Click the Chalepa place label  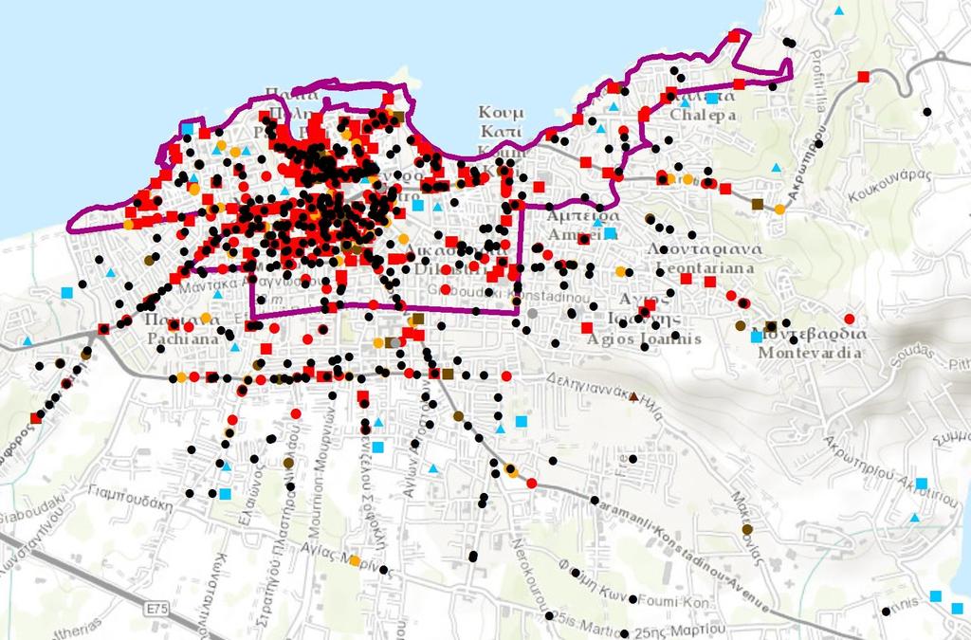[x=703, y=115]
